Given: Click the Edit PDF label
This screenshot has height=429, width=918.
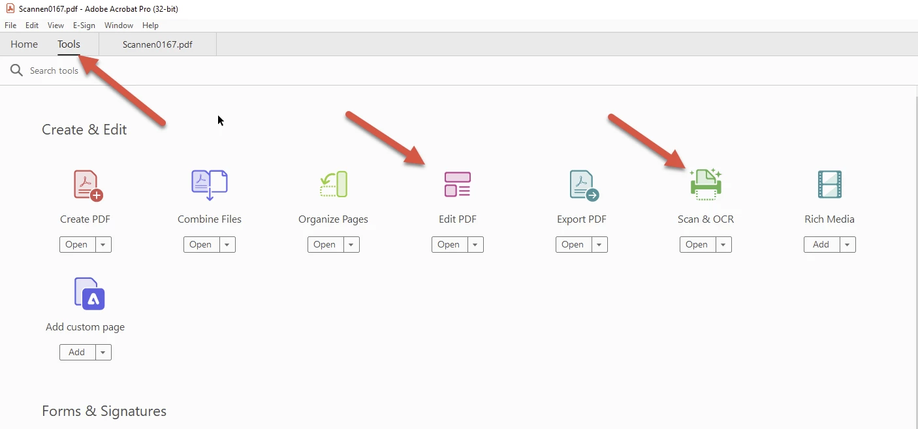Looking at the screenshot, I should pyautogui.click(x=458, y=219).
